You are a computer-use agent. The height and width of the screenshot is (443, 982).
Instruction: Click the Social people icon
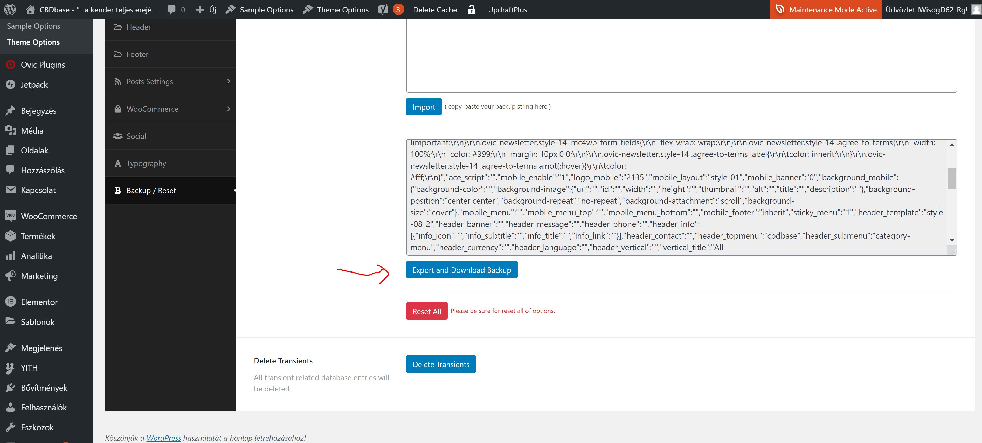(x=118, y=136)
